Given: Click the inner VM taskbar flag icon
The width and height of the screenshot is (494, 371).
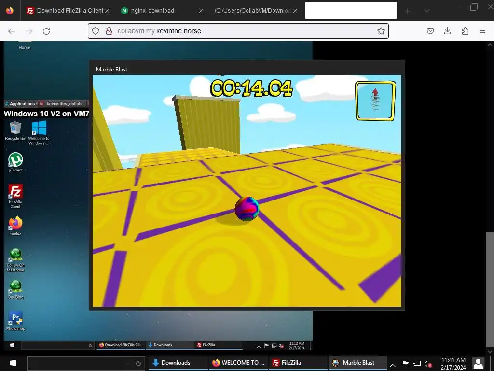Looking at the screenshot, I should pyautogui.click(x=266, y=345).
